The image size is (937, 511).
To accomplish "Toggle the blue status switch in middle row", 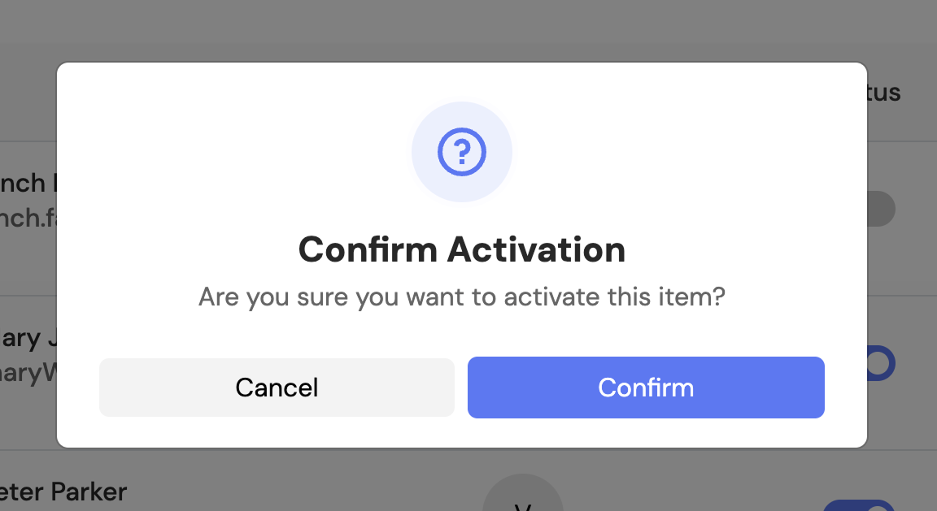I will [x=881, y=363].
